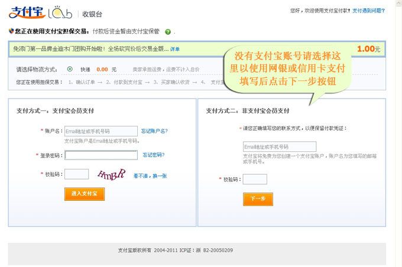Click the shield icon beside 担保交易 notice
Screen dimensions: 402x267
11,31
